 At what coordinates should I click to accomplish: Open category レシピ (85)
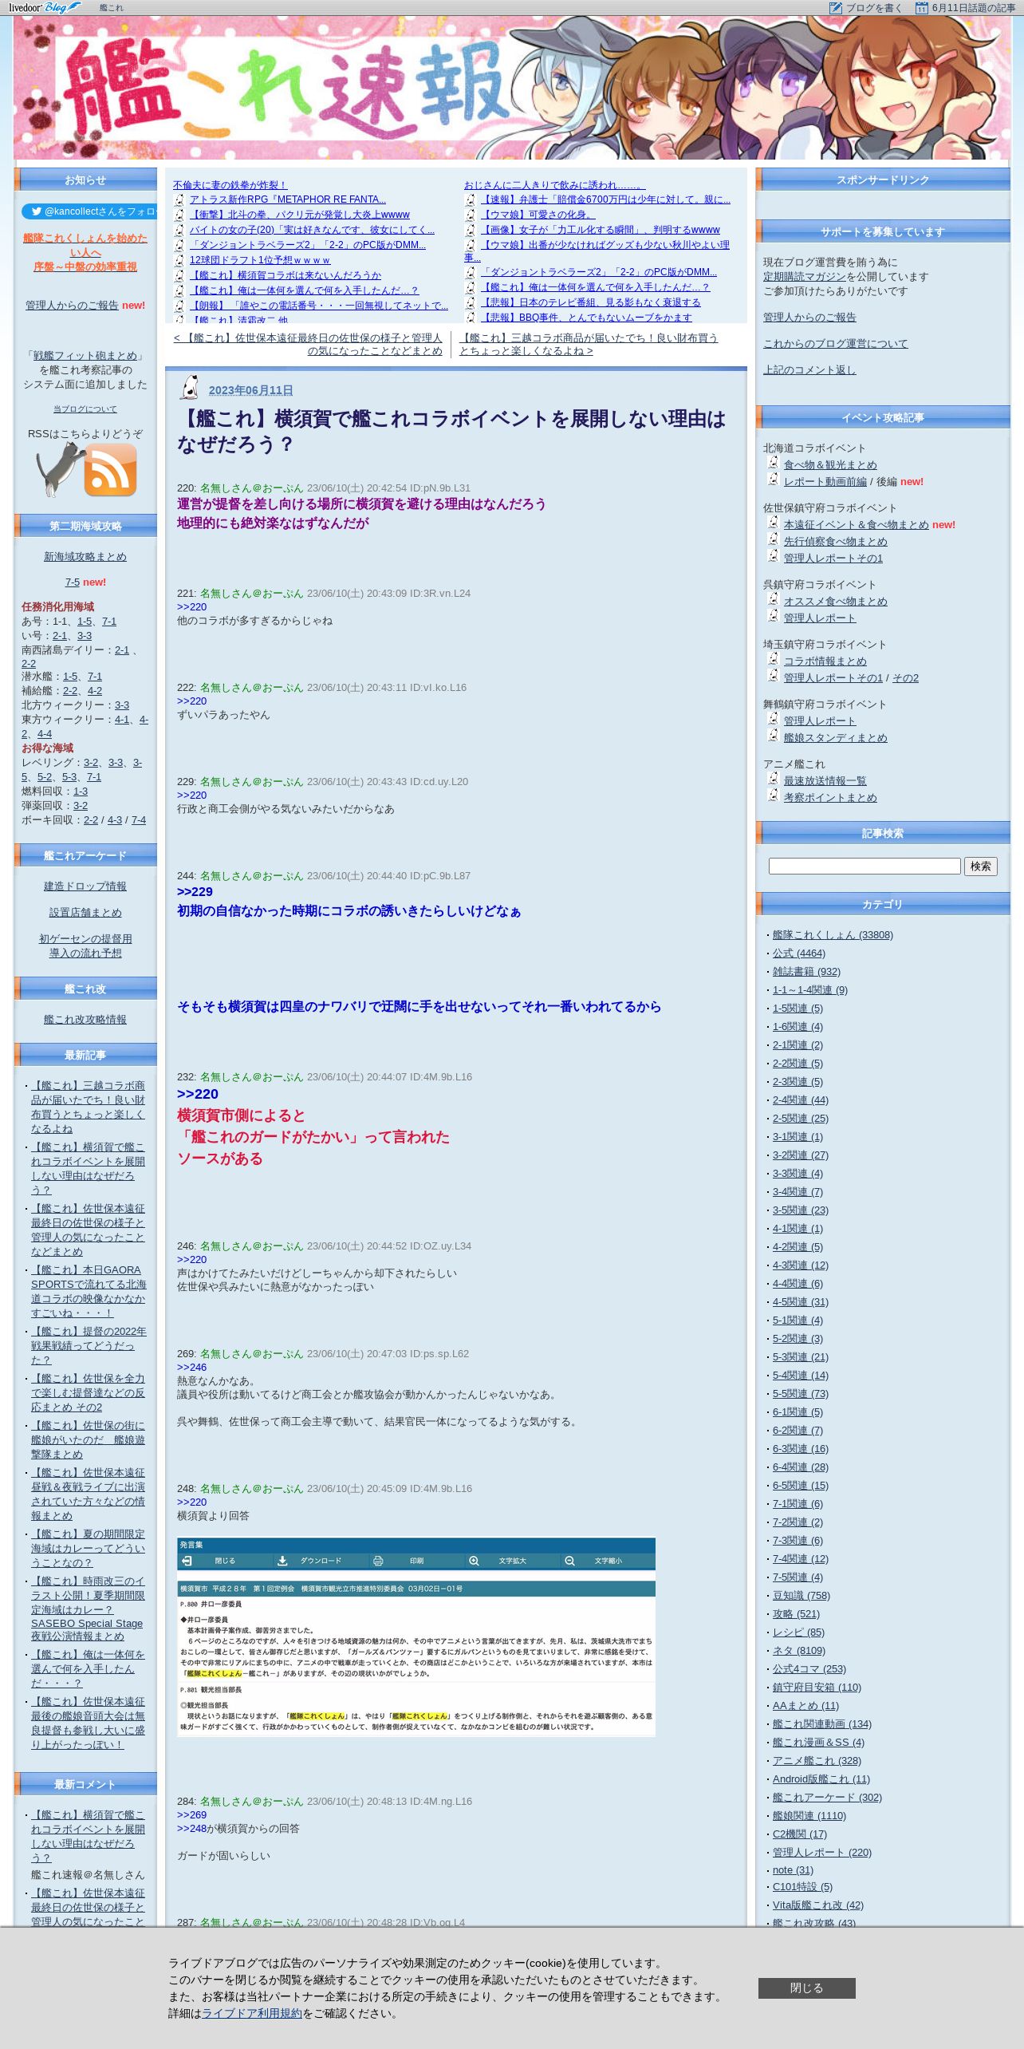tap(798, 1632)
